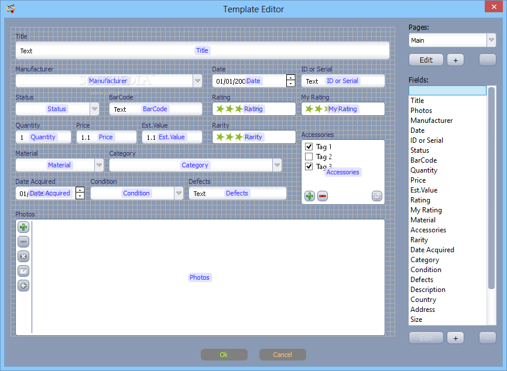Click the BarCode text field
This screenshot has width=507, height=371.
(156, 109)
